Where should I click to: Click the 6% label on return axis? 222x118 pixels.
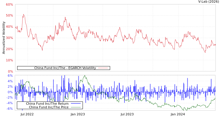pos(10,76)
